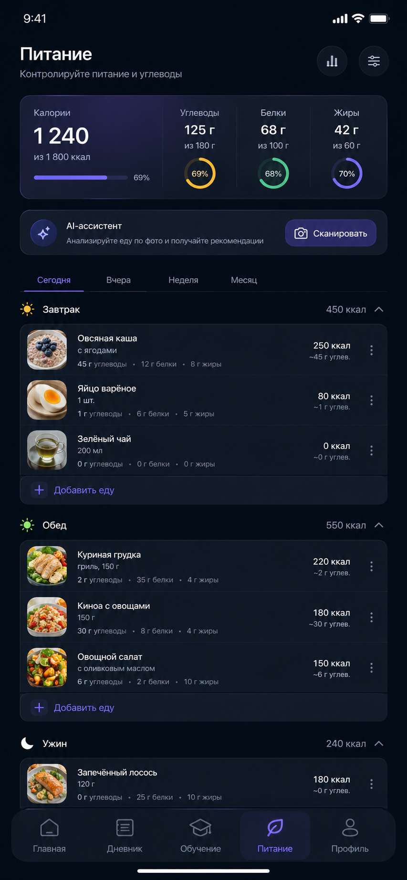
Task: Switch to the Вчера tab
Action: [x=118, y=280]
